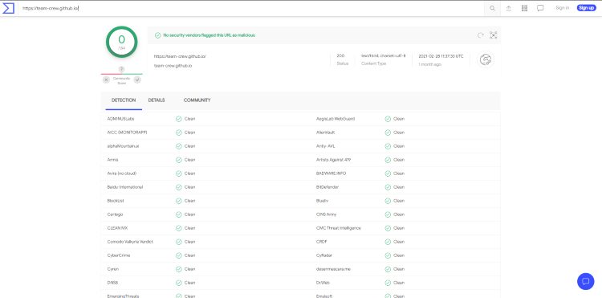
Task: Click the Clean check icon for ADMINUSLabs
Action: pyautogui.click(x=178, y=119)
